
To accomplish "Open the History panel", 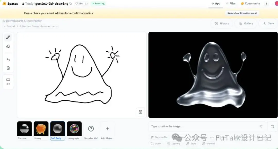I will [x=222, y=23].
